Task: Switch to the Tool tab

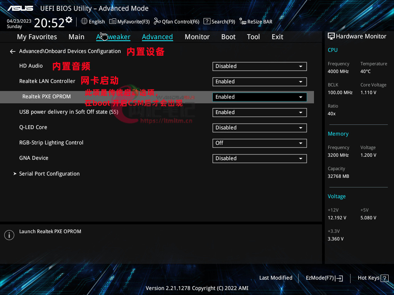Action: [x=253, y=37]
